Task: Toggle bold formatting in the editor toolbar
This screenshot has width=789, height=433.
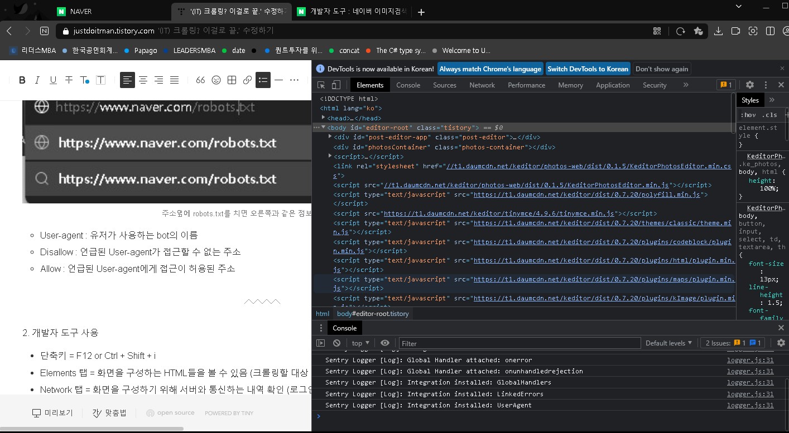Action: [x=22, y=80]
